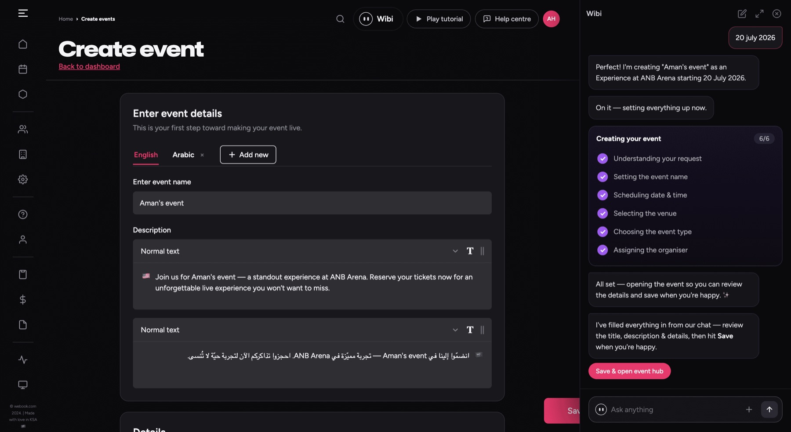Image resolution: width=791 pixels, height=432 pixels.
Task: Click the T text format icon in English description
Action: click(x=470, y=251)
